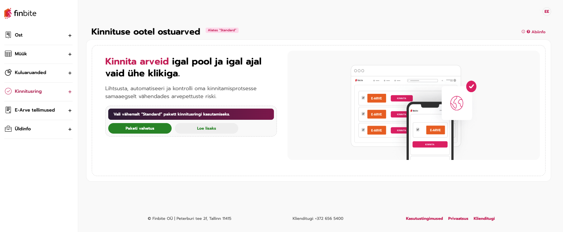Click the invoice approval illustration image
Viewport: 563px width, 232px height.
[413, 105]
